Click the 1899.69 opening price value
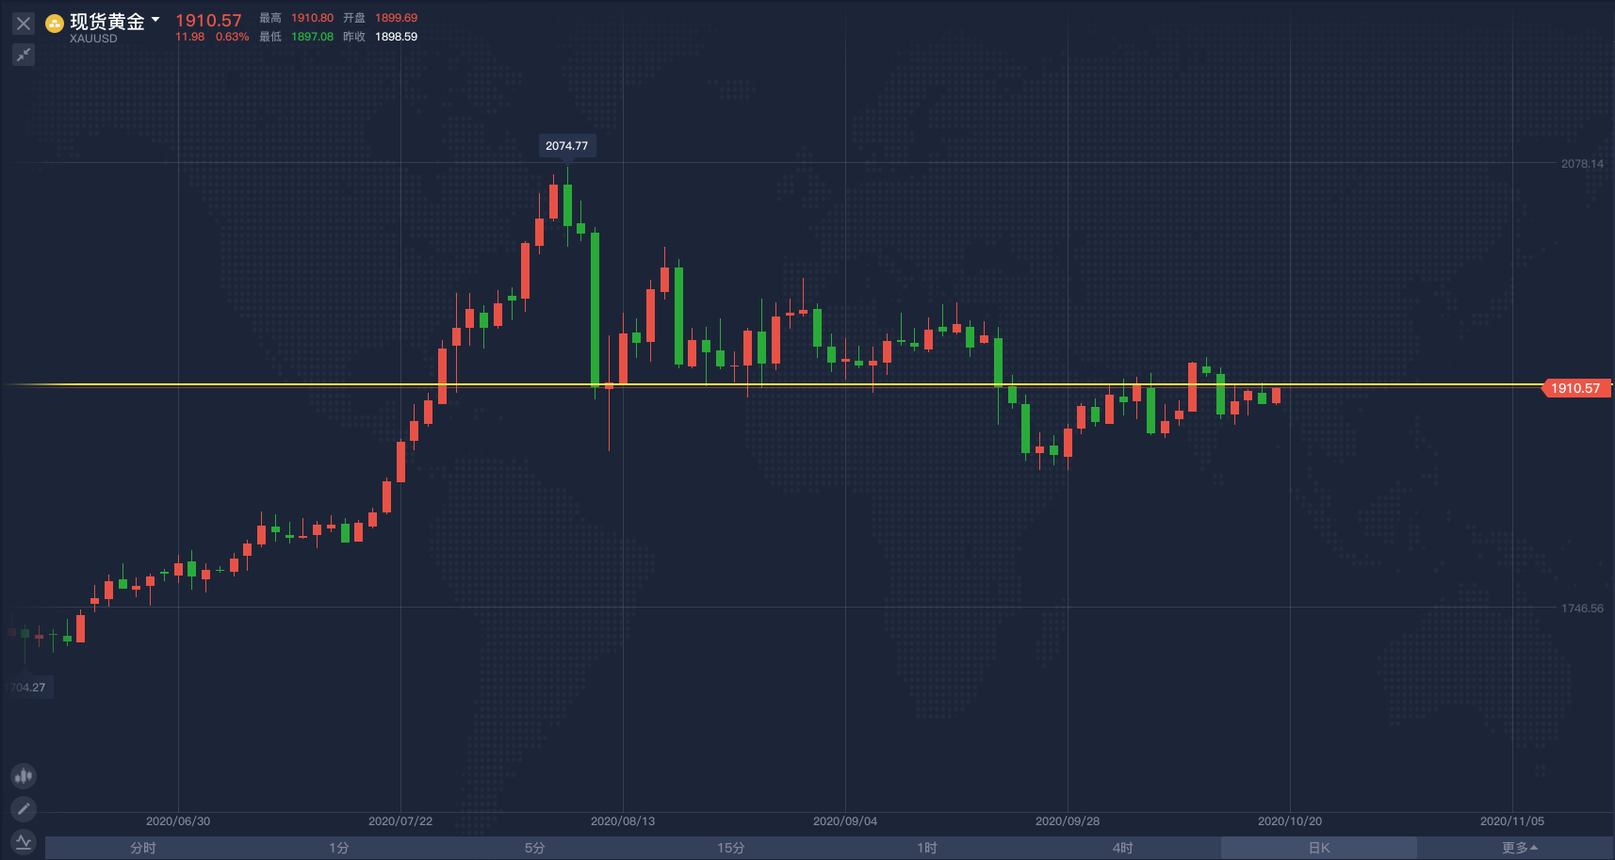1615x860 pixels. tap(396, 18)
